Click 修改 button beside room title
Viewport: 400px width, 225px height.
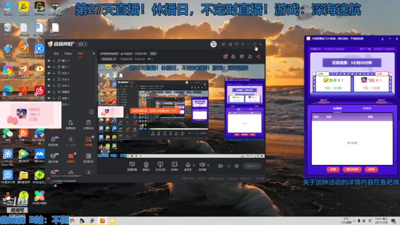pos(153,54)
